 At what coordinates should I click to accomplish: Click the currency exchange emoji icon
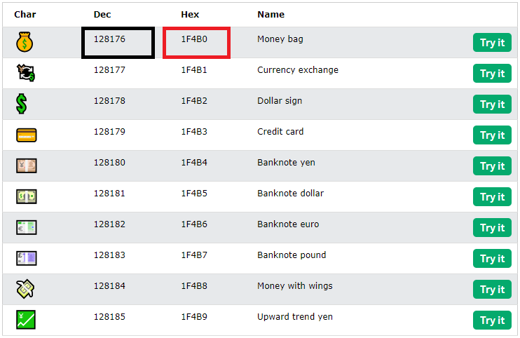[26, 73]
